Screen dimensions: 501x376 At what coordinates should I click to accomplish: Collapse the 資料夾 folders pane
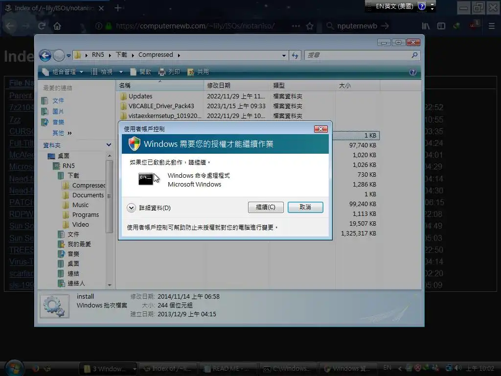point(109,145)
